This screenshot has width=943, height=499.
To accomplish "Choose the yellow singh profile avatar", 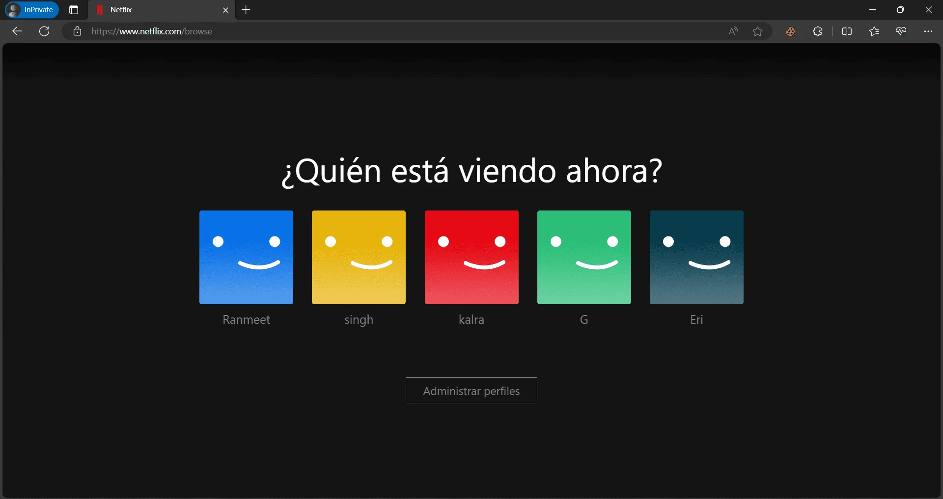I will pyautogui.click(x=359, y=257).
